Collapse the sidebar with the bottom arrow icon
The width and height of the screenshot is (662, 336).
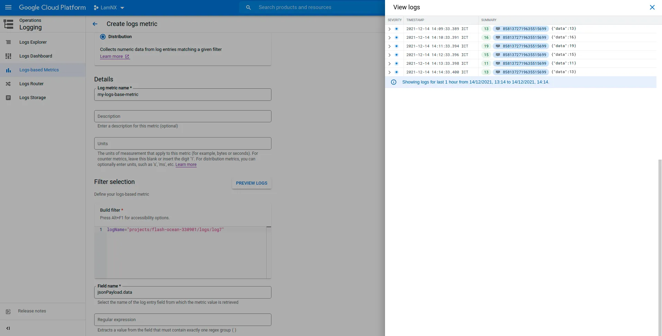pyautogui.click(x=8, y=328)
